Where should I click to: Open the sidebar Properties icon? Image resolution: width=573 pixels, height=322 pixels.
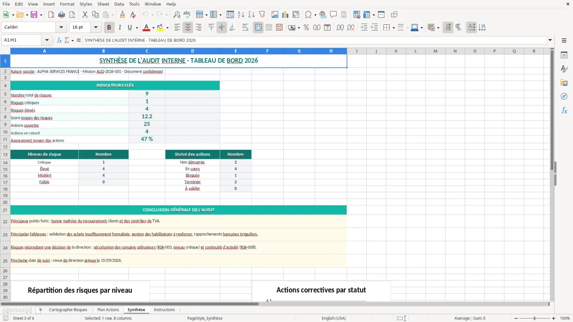coord(564,55)
